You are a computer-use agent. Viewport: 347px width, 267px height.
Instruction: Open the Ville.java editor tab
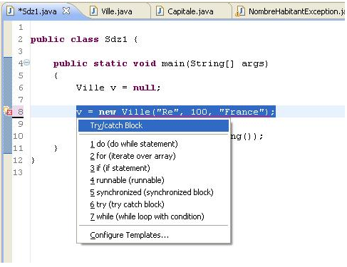coord(117,11)
